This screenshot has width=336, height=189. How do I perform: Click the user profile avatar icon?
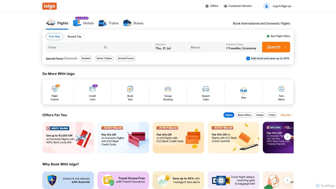[x=266, y=6]
